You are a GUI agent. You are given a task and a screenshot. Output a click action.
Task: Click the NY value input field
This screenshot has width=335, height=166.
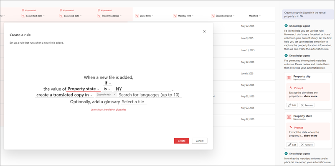tap(142, 89)
